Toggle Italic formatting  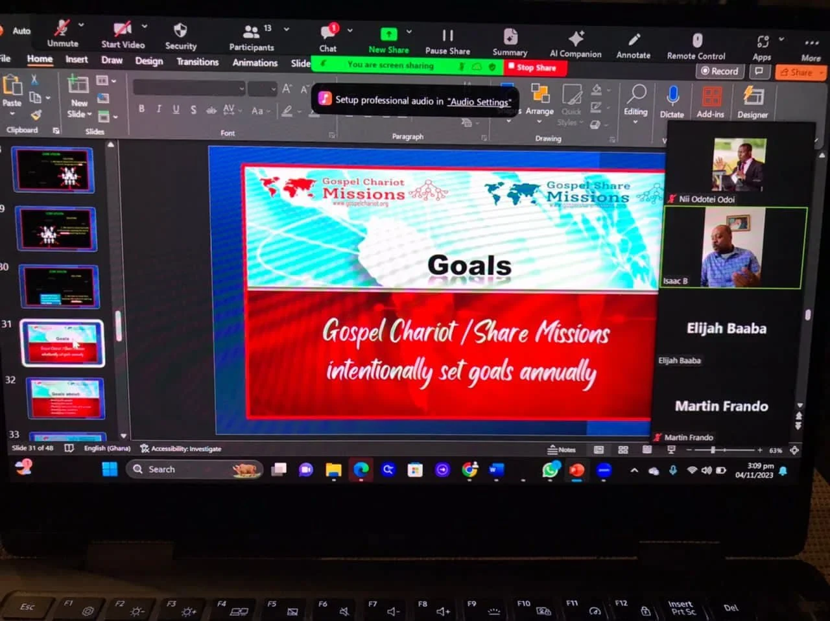click(159, 110)
